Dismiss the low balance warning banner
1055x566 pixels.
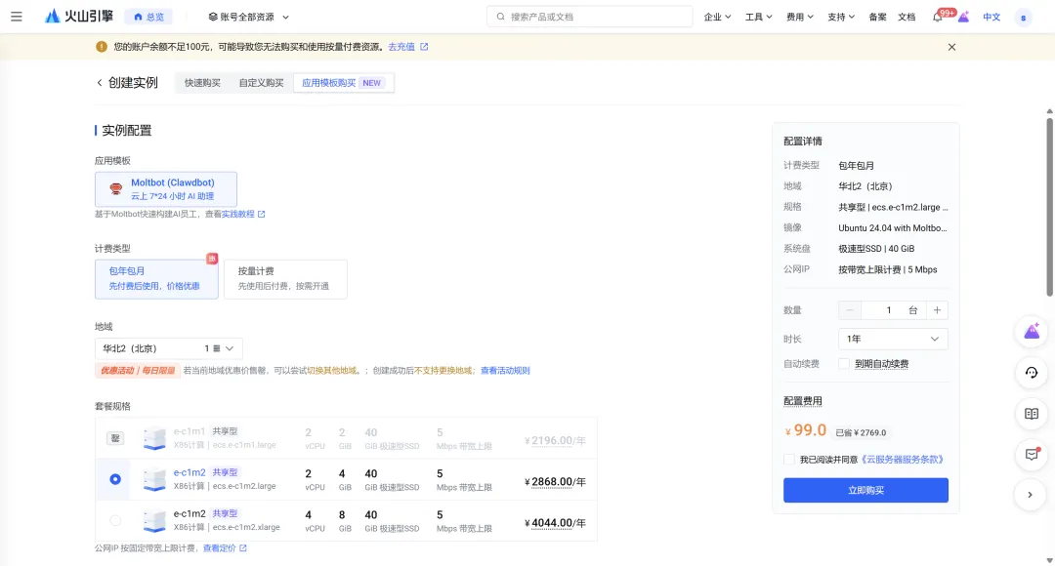pyautogui.click(x=951, y=47)
